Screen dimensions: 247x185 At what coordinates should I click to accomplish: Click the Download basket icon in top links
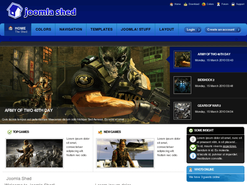coord(186,4)
